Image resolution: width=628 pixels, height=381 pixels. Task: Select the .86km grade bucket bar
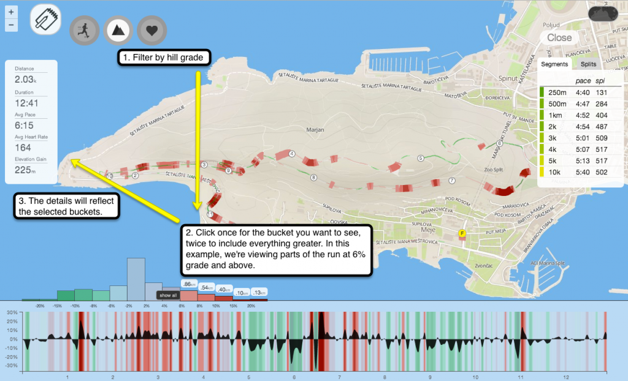pos(189,295)
